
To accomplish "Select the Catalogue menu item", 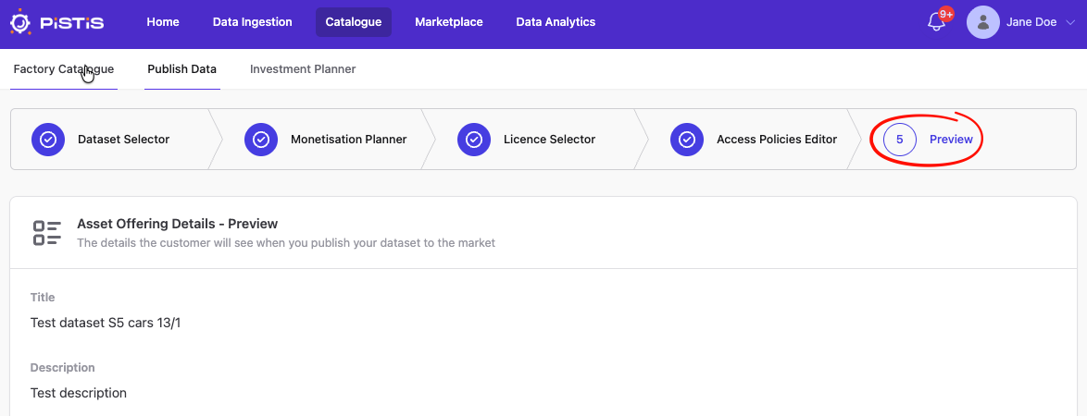I will 354,22.
